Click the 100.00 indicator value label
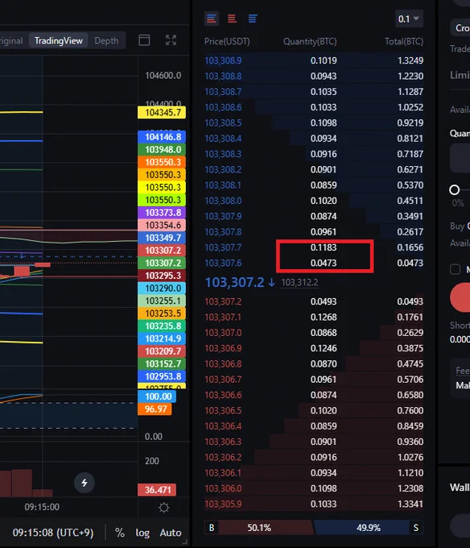The width and height of the screenshot is (470, 548). [157, 396]
